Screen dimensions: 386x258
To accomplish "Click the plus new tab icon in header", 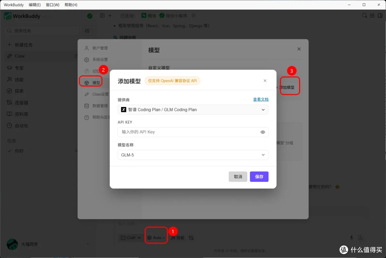I will tap(110, 15).
